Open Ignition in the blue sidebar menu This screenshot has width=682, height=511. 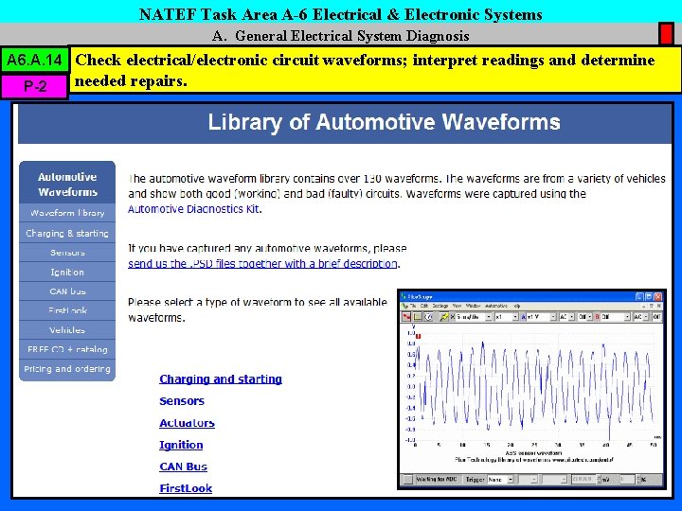coord(67,272)
